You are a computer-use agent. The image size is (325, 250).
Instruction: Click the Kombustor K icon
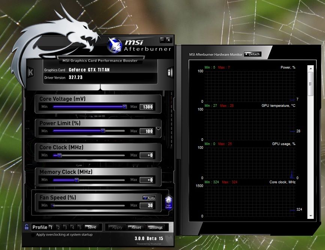31,72
